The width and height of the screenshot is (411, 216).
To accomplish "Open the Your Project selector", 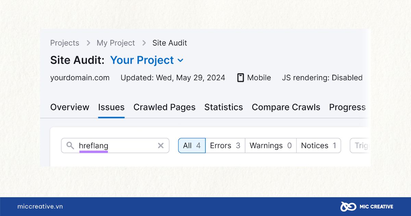I will [x=147, y=60].
